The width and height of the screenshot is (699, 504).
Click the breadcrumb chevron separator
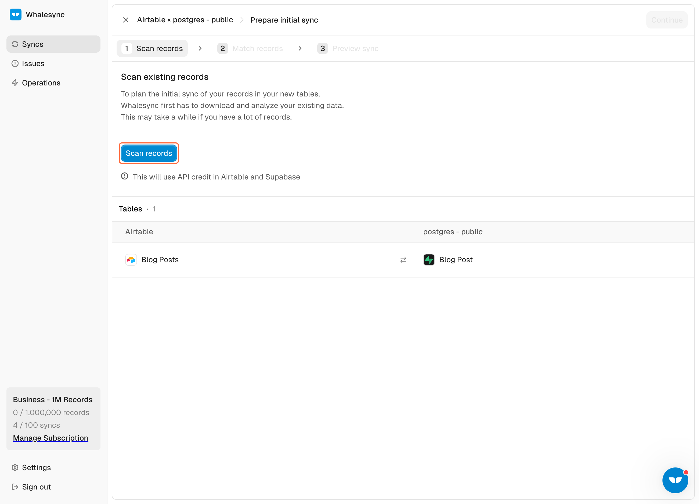click(x=242, y=20)
